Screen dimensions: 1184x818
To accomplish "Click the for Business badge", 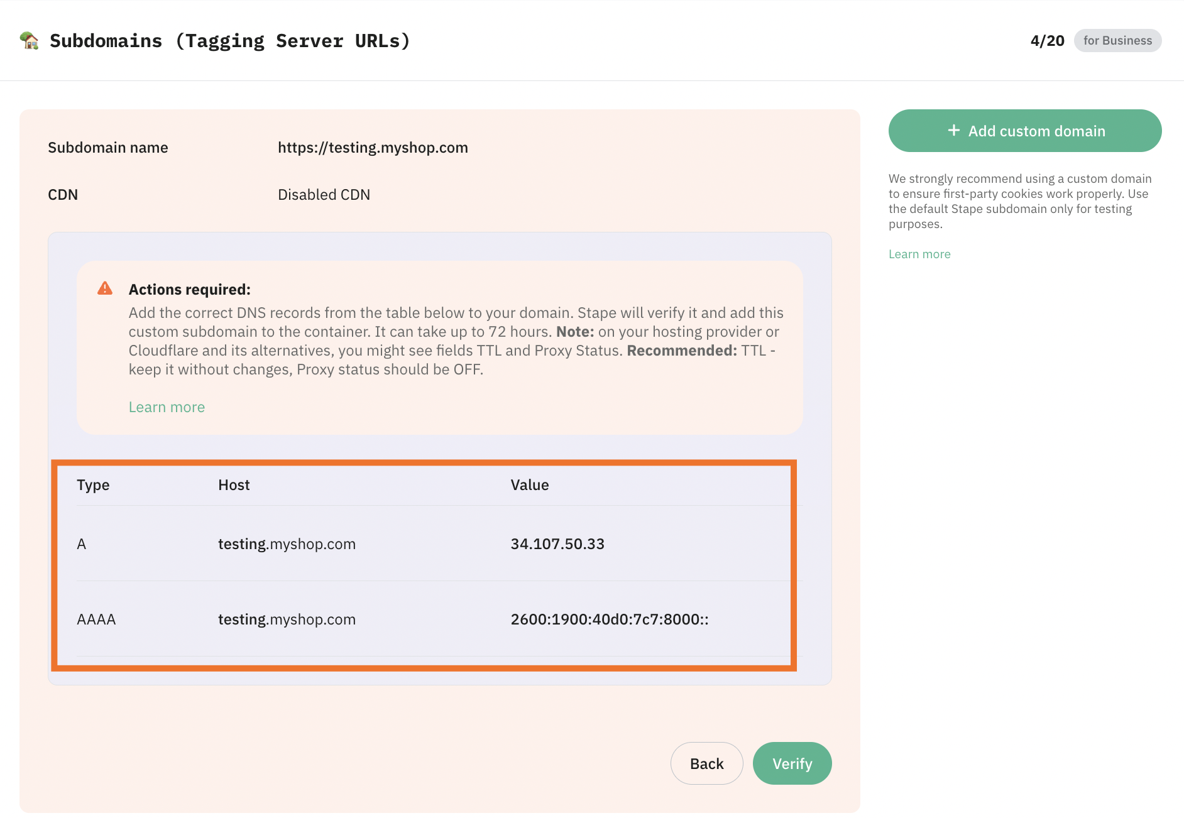I will coord(1117,40).
